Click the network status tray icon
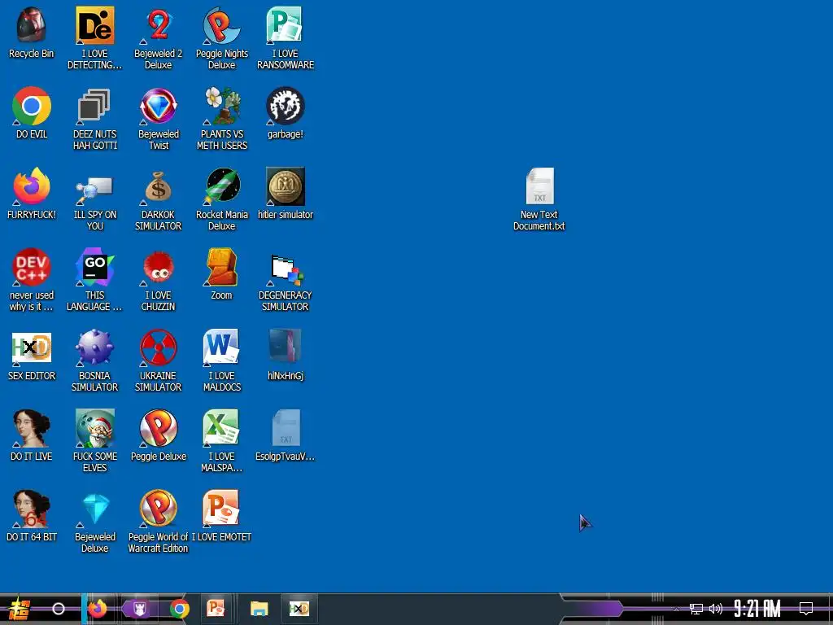Viewport: 833px width, 625px height. [x=696, y=609]
